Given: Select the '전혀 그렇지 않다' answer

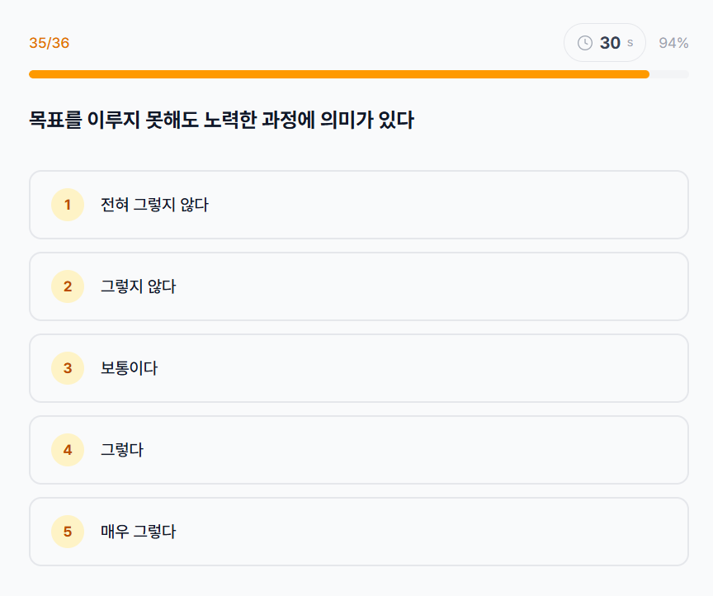Looking at the screenshot, I should click(x=359, y=205).
